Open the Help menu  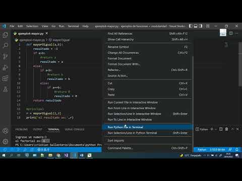pos(85,26)
